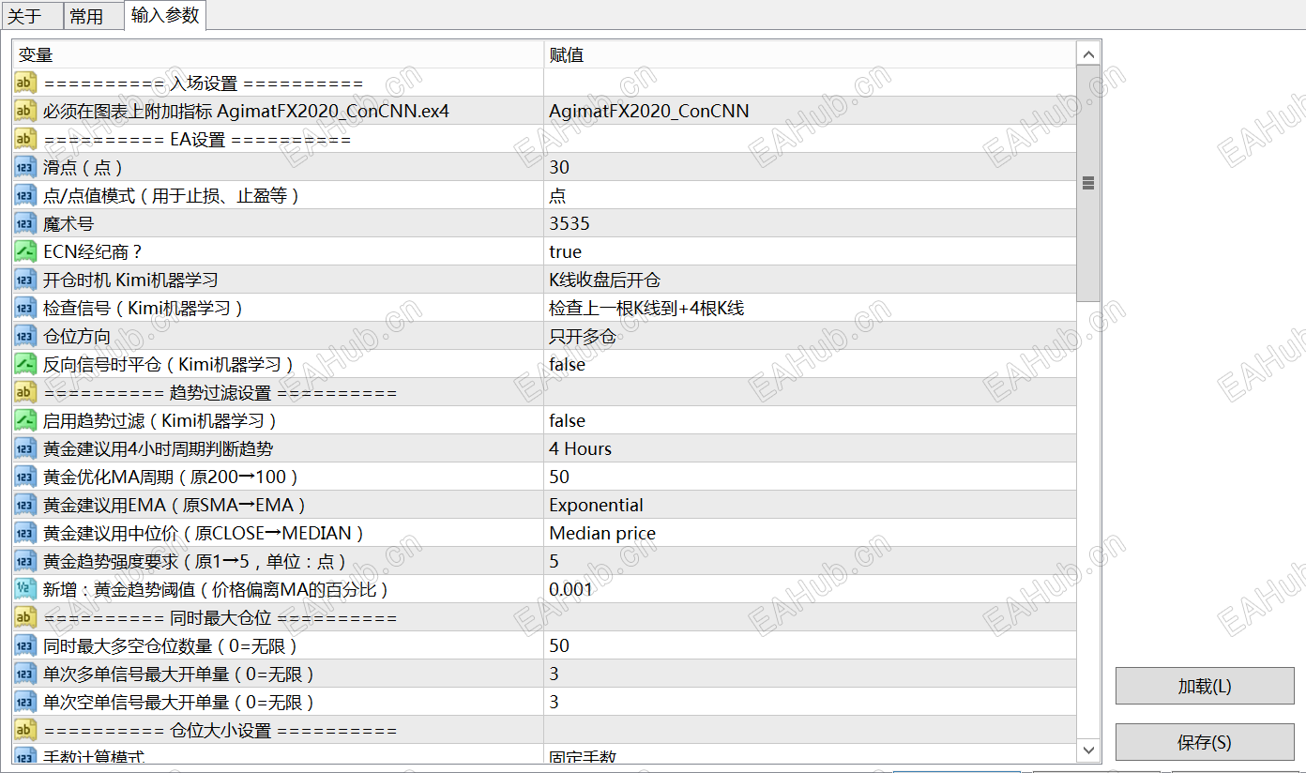Click the icon beside 开仓时机 Kimi机器学习
1306x773 pixels.
25,280
